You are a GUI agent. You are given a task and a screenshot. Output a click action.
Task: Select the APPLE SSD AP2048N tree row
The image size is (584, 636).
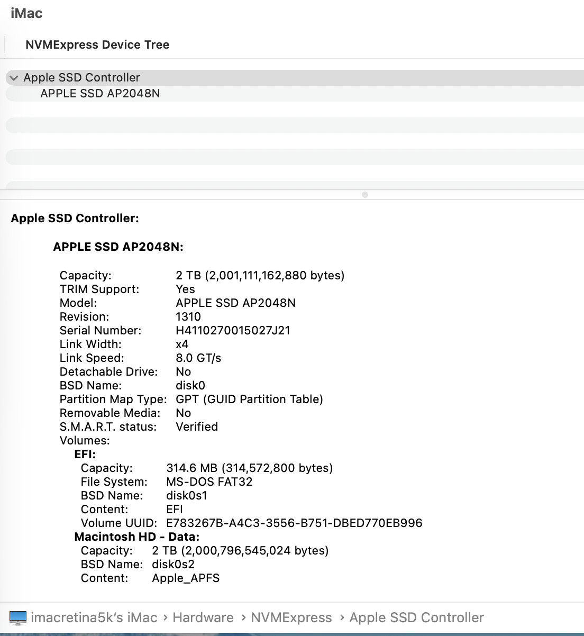point(295,94)
